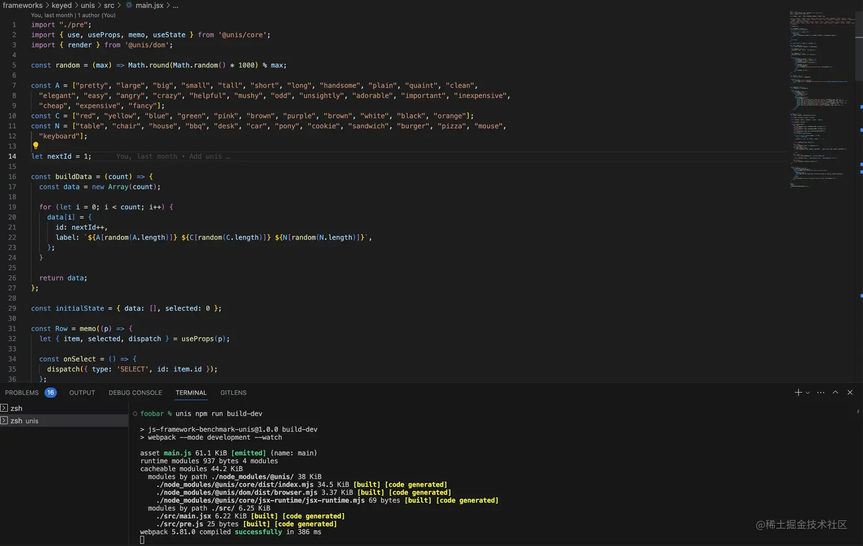The width and height of the screenshot is (863, 546).
Task: Show the DEBUG CONSOLE tab
Action: (135, 393)
